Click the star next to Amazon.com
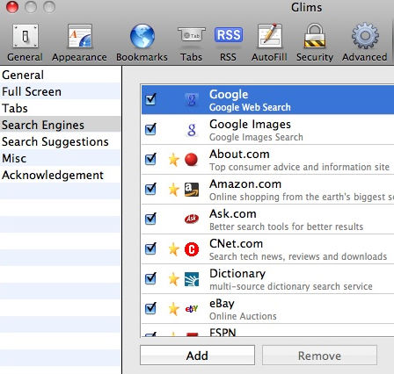Screen dimensions: 394x374 [x=173, y=190]
